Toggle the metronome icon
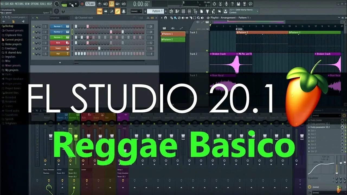Screen dimensions: 347x195 (x=99, y=4)
